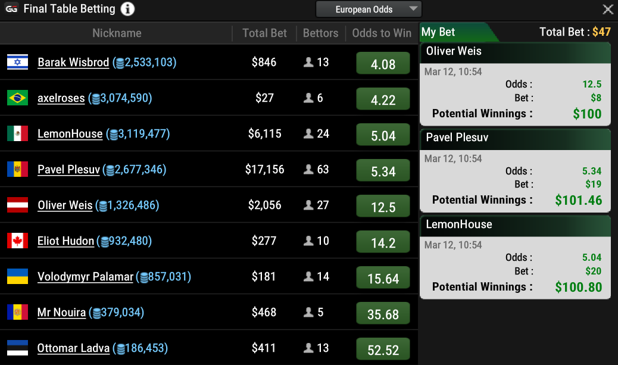Bet on Barak Wisbrod at 4.08 odds

[x=383, y=64]
